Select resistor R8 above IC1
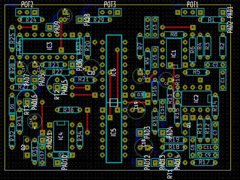 click(x=174, y=35)
